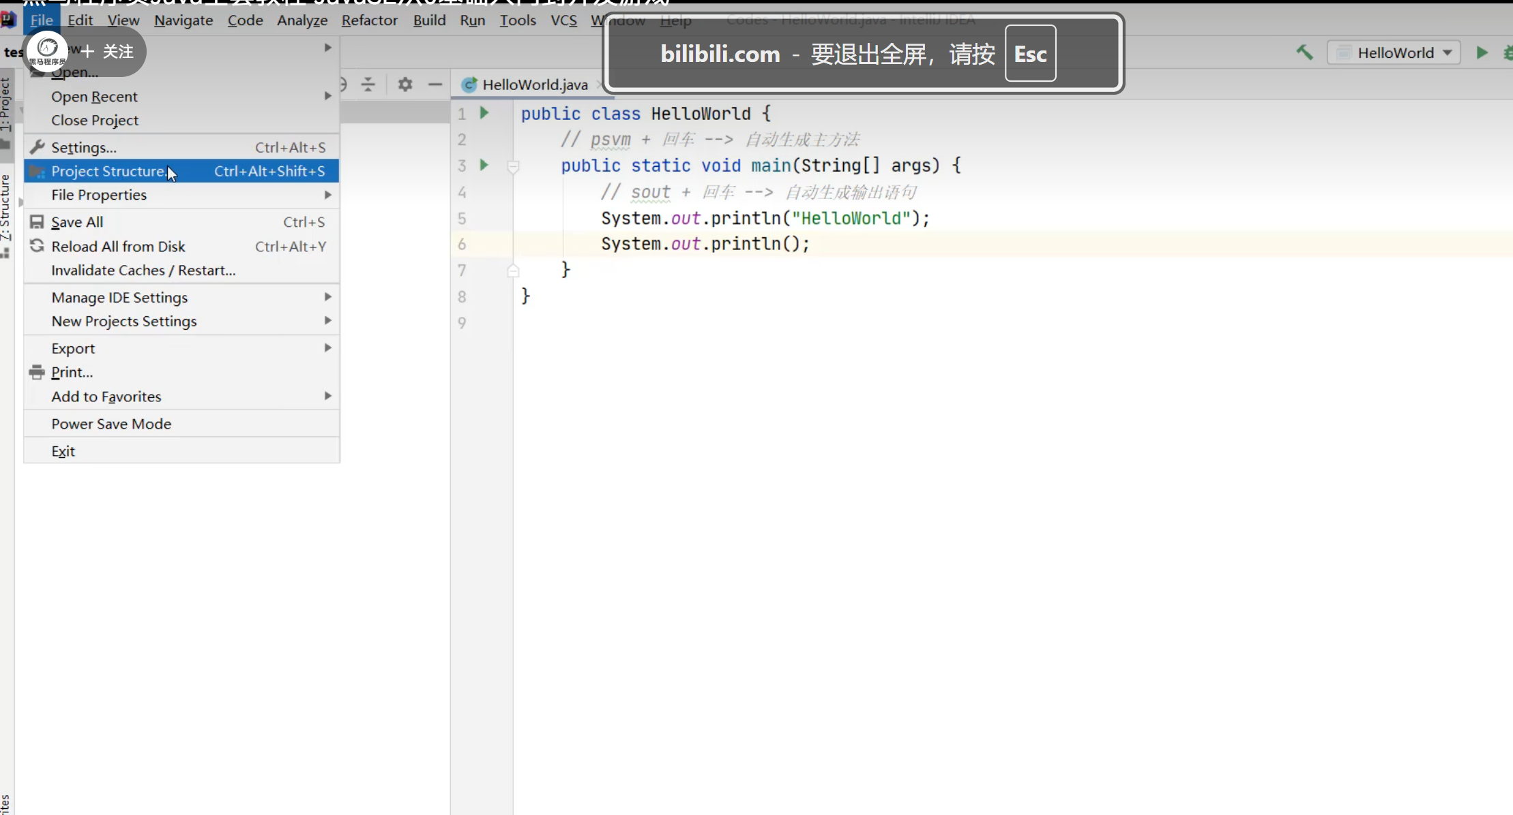Open the Refactor menu in menu bar
This screenshot has height=815, width=1513.
[x=369, y=20]
